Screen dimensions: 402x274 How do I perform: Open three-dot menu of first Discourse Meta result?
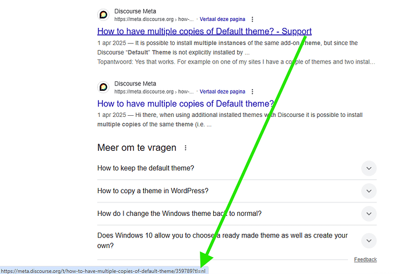pos(252,19)
